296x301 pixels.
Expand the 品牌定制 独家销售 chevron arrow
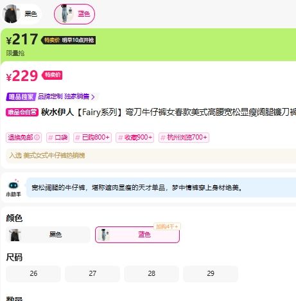(x=93, y=97)
